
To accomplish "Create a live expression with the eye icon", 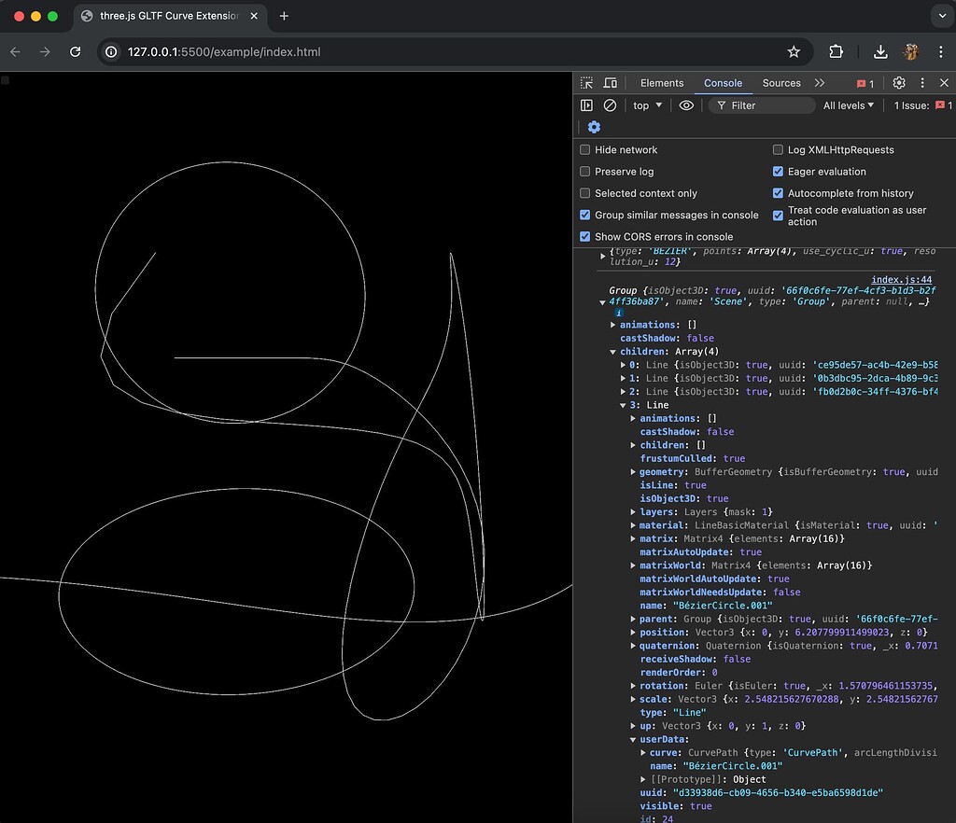I will tap(686, 105).
